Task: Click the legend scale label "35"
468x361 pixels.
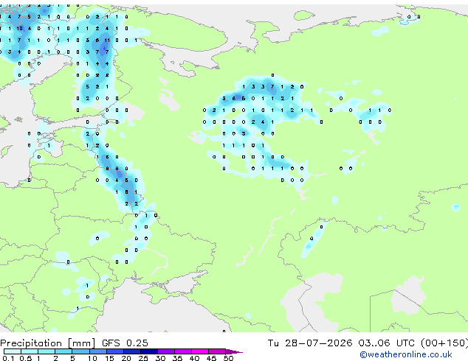Action: tap(177, 358)
